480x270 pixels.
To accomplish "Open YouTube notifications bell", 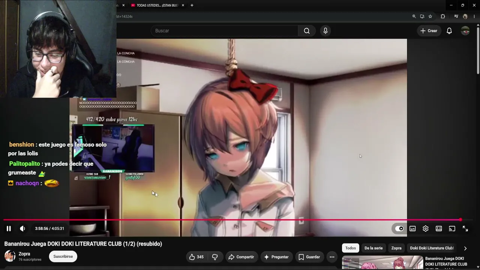I will click(x=449, y=31).
